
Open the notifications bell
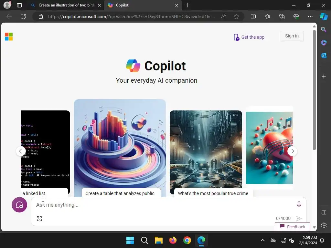tap(322, 240)
